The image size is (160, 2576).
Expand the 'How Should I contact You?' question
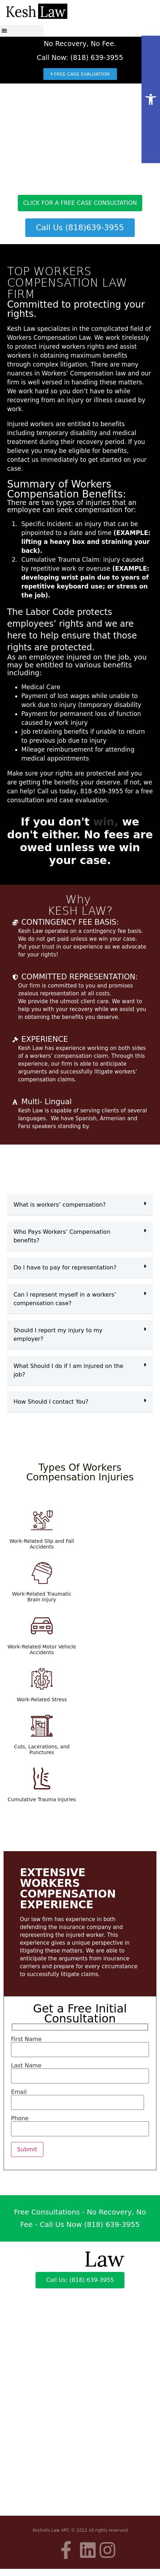pyautogui.click(x=80, y=1401)
